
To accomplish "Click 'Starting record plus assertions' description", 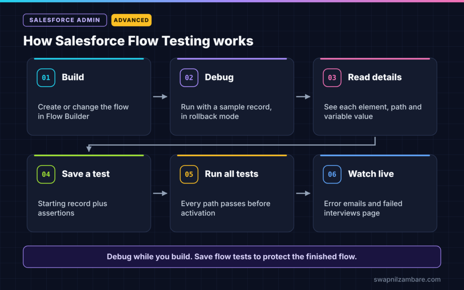I will (x=72, y=208).
